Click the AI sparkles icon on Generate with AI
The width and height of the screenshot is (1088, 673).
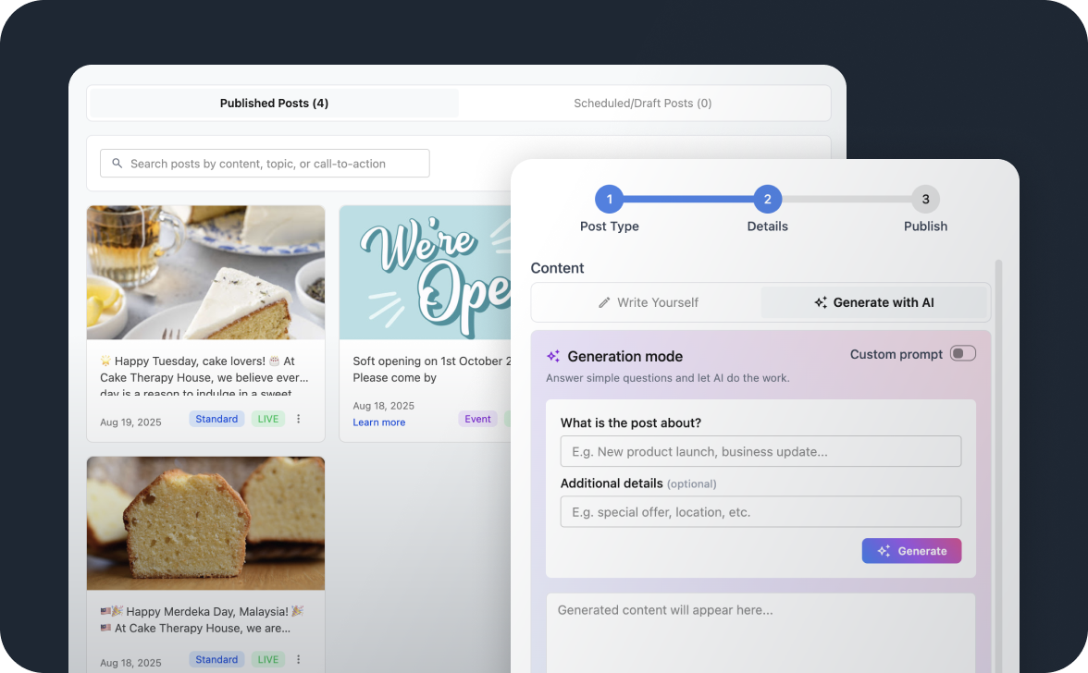(x=820, y=302)
